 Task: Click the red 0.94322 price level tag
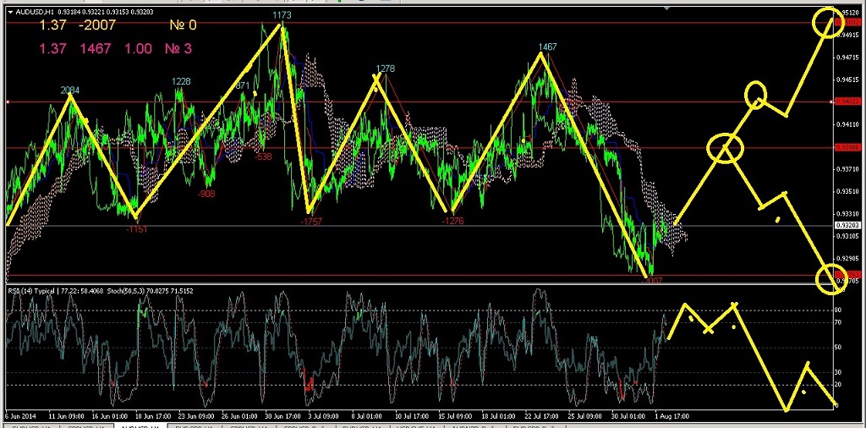pos(847,102)
